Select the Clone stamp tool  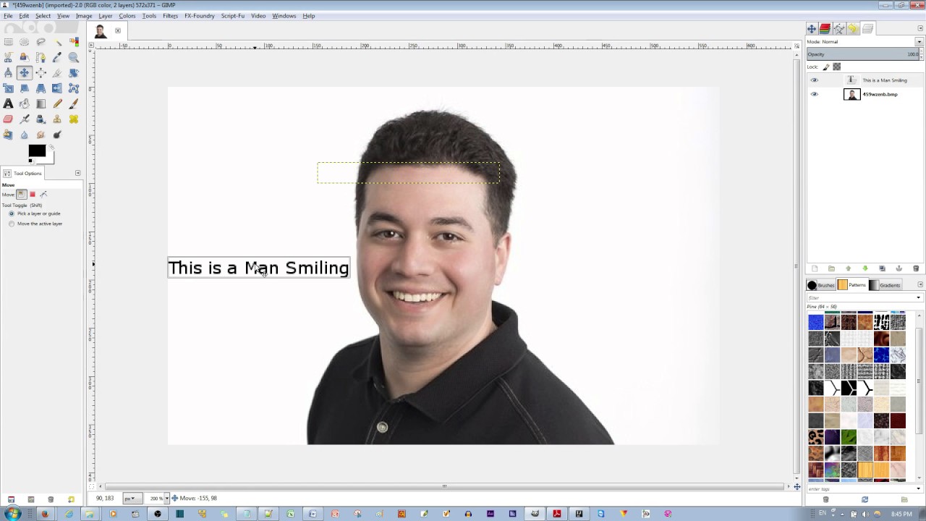57,119
